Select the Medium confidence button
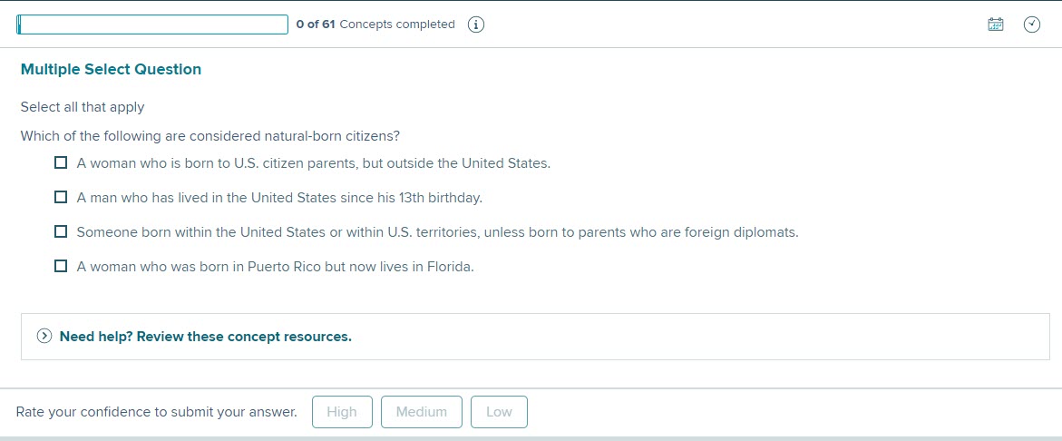The width and height of the screenshot is (1062, 441). point(422,412)
